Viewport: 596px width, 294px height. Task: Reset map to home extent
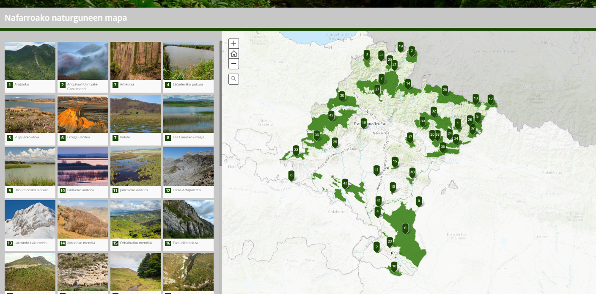(233, 54)
